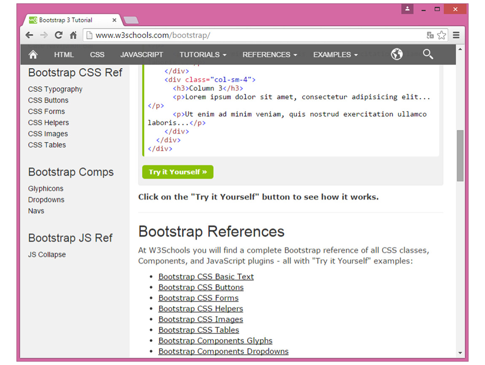This screenshot has height=365, width=485.
Task: Click the URL address bar field
Action: (x=253, y=35)
